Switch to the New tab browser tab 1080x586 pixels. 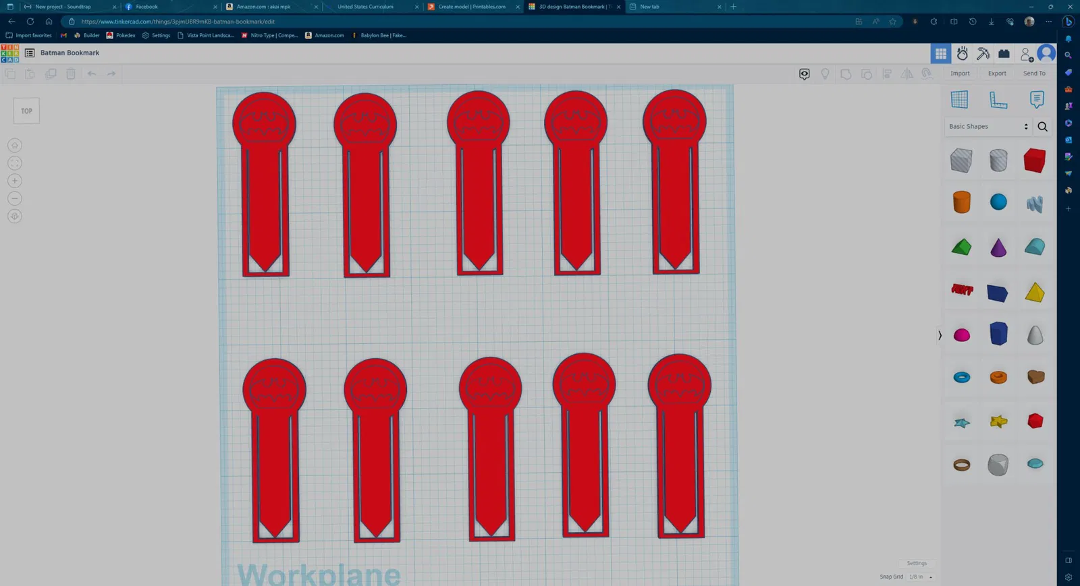(x=675, y=7)
